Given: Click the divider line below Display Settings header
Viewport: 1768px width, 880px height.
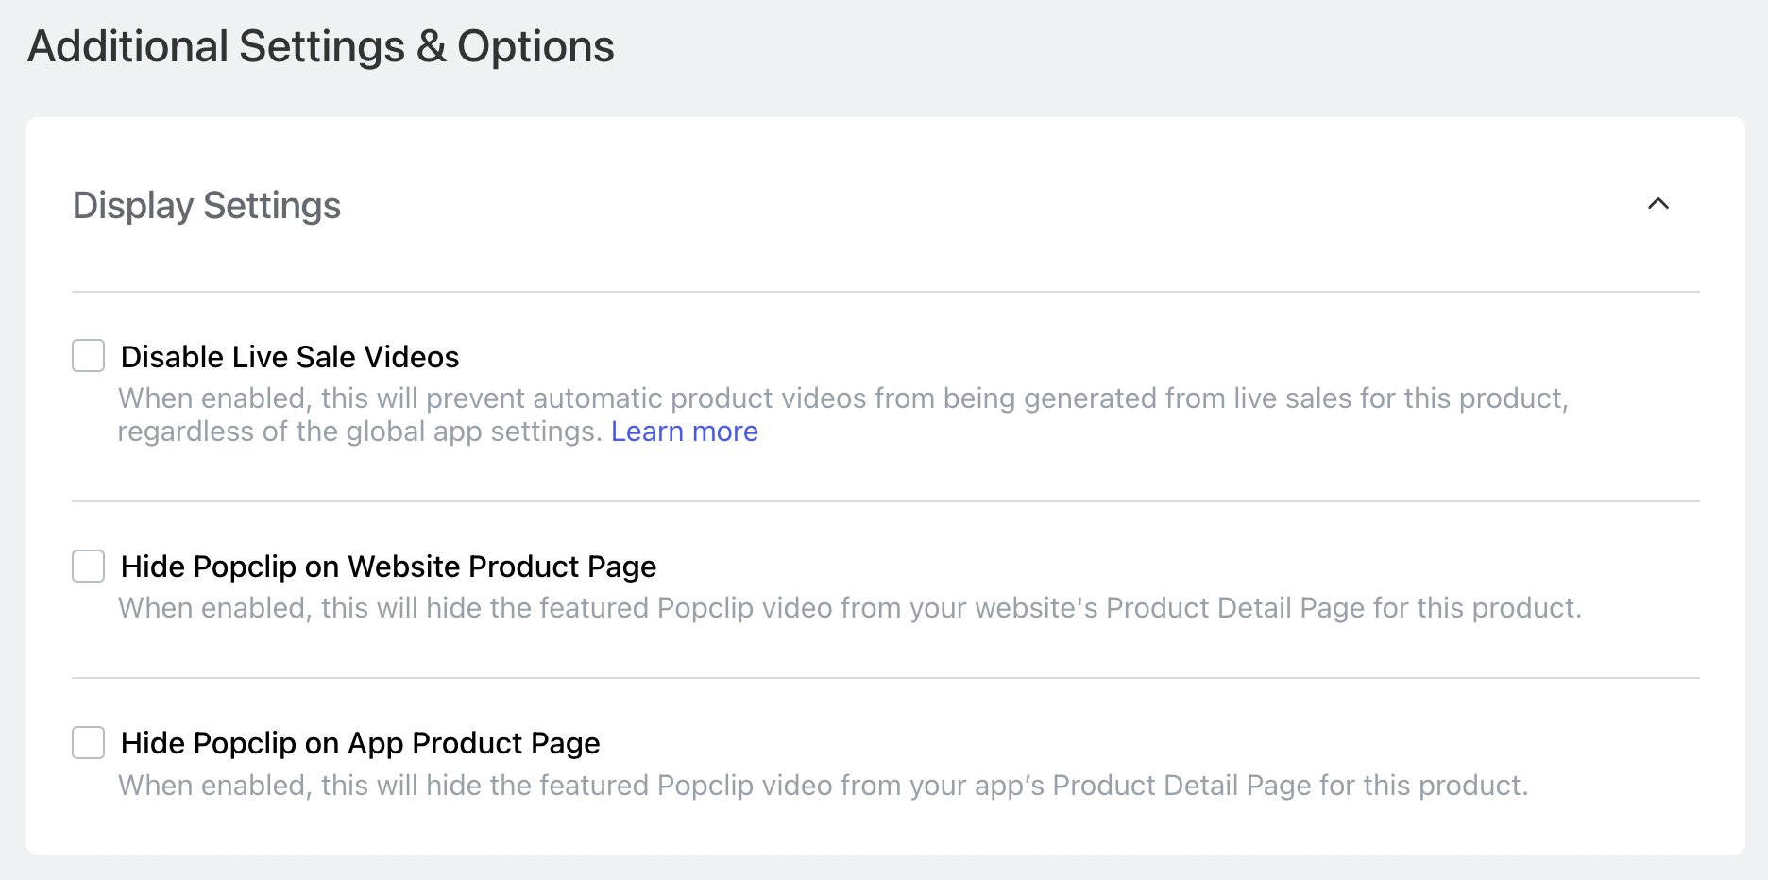Looking at the screenshot, I should point(885,292).
